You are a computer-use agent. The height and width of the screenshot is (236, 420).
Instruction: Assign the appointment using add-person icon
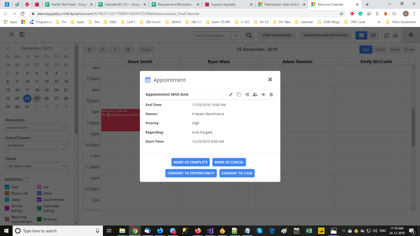tap(255, 94)
